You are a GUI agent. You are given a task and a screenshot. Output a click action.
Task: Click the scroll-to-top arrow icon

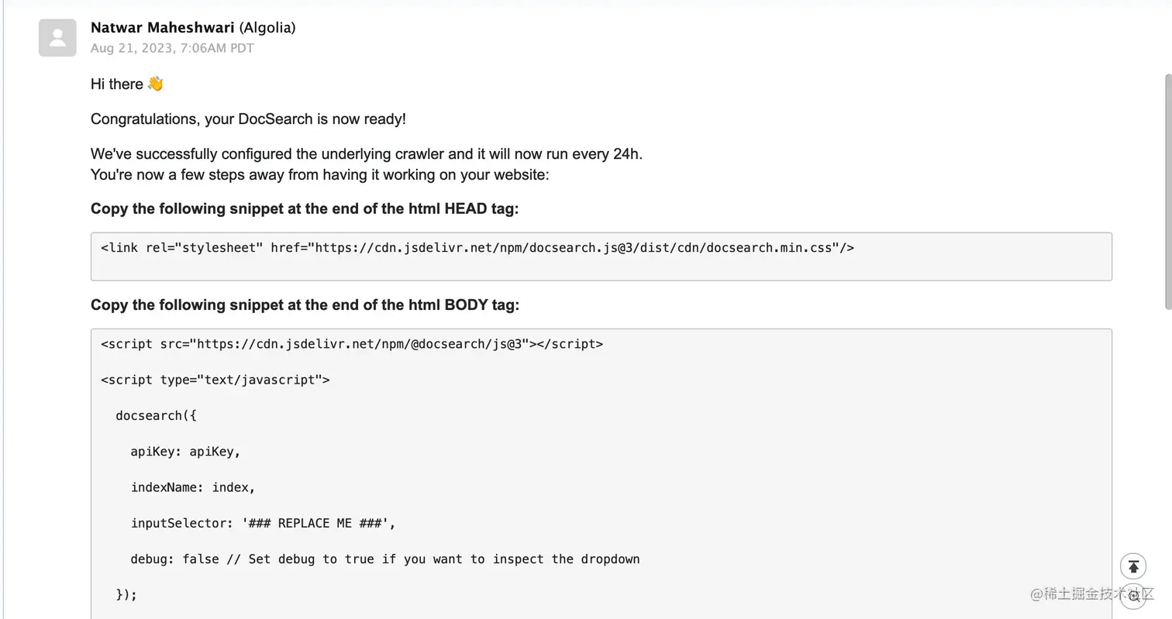1133,566
